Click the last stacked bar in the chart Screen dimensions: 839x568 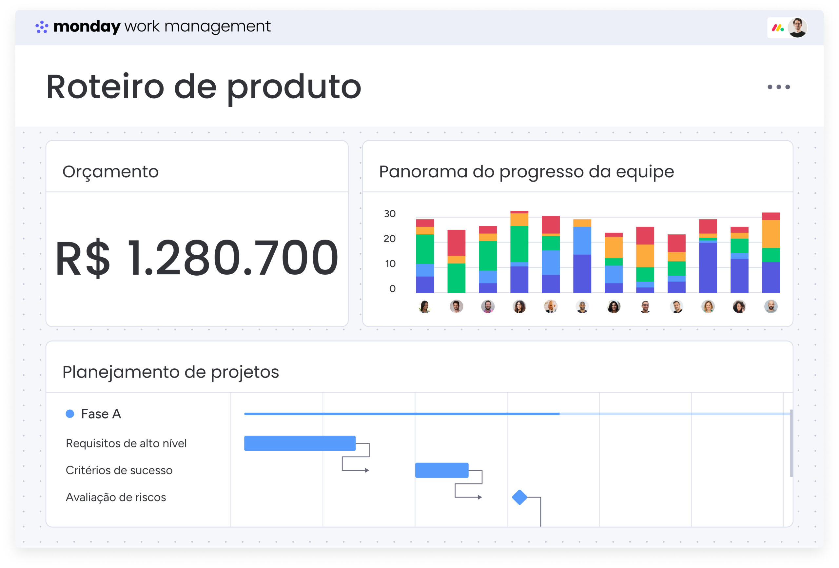click(x=771, y=253)
